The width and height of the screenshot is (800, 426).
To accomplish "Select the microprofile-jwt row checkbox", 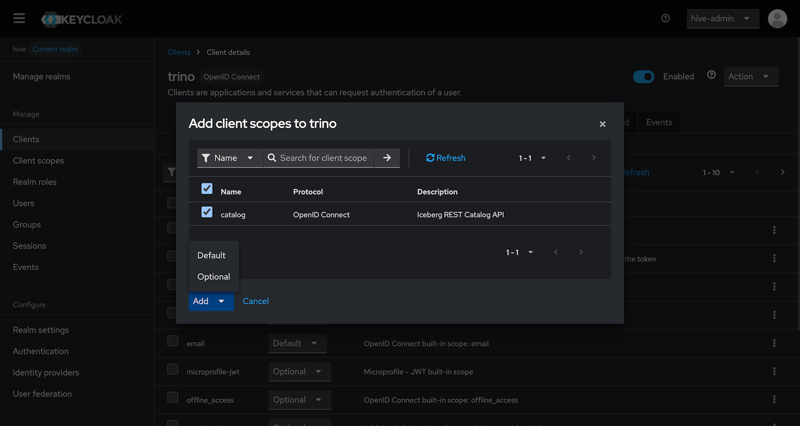I will [173, 369].
